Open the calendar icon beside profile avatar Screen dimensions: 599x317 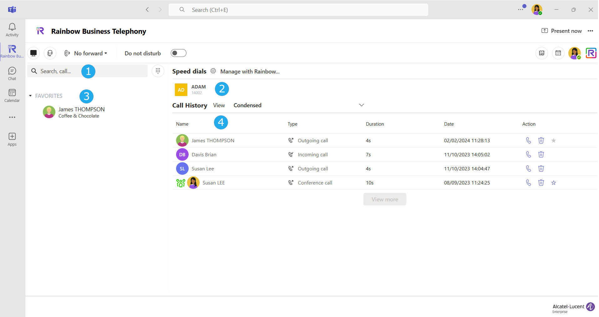coord(558,53)
